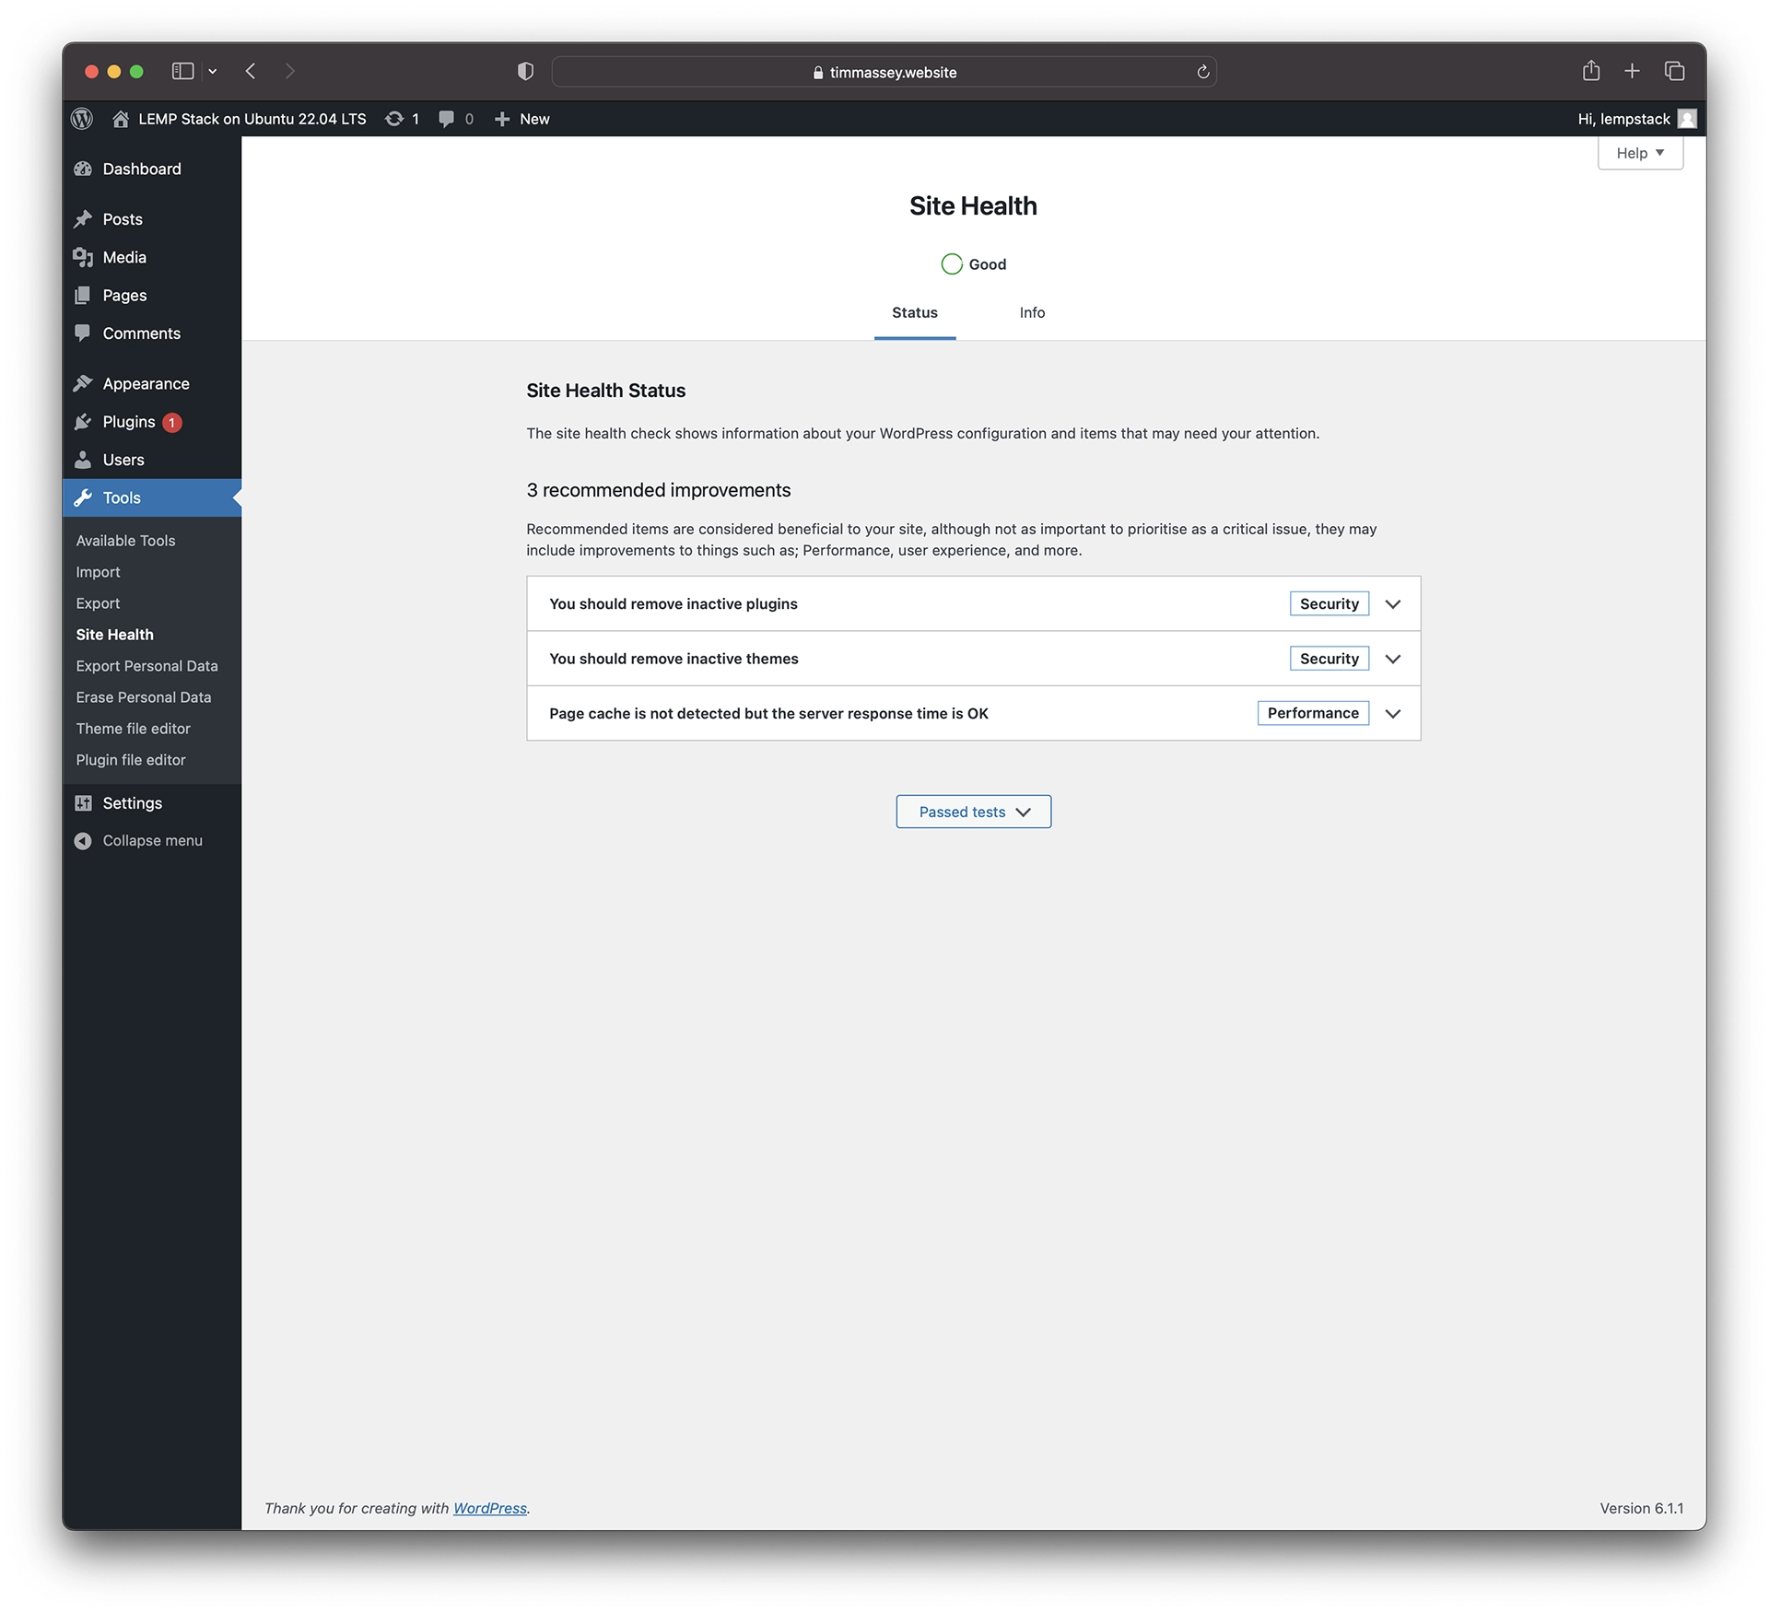The height and width of the screenshot is (1613, 1769).
Task: Open the Safari share icon
Action: 1591,71
